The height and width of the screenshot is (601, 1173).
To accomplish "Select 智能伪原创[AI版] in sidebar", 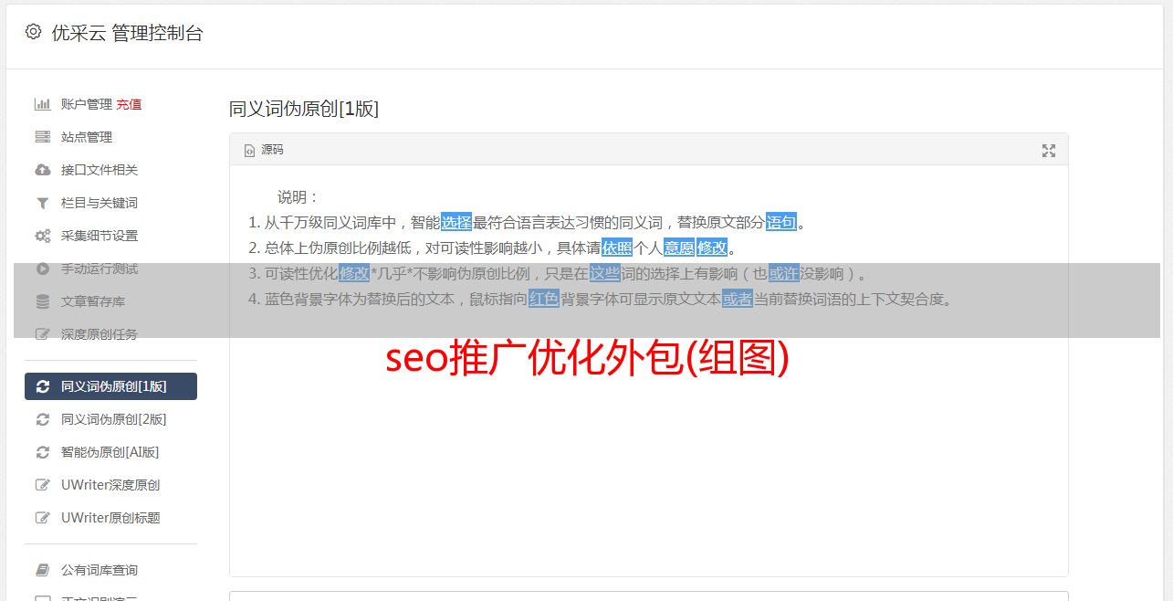I will click(x=110, y=452).
